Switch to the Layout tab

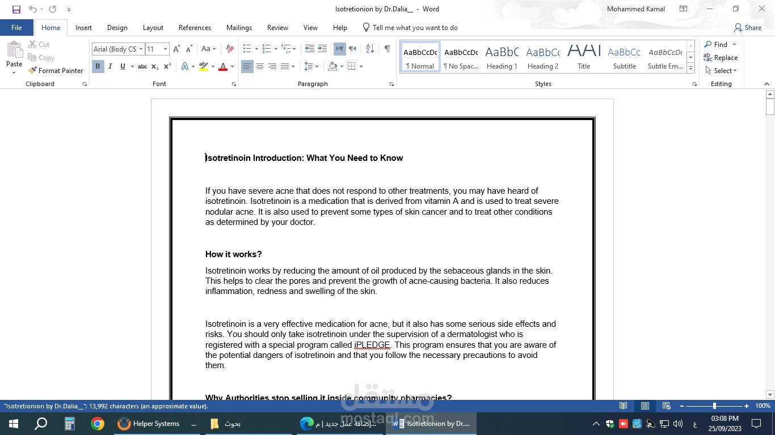pos(153,27)
